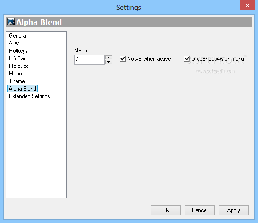Select InfoBar in the category list

pyautogui.click(x=17, y=58)
